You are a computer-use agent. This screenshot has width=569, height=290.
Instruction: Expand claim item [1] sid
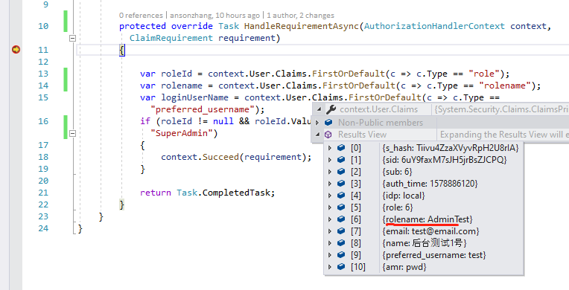click(329, 160)
